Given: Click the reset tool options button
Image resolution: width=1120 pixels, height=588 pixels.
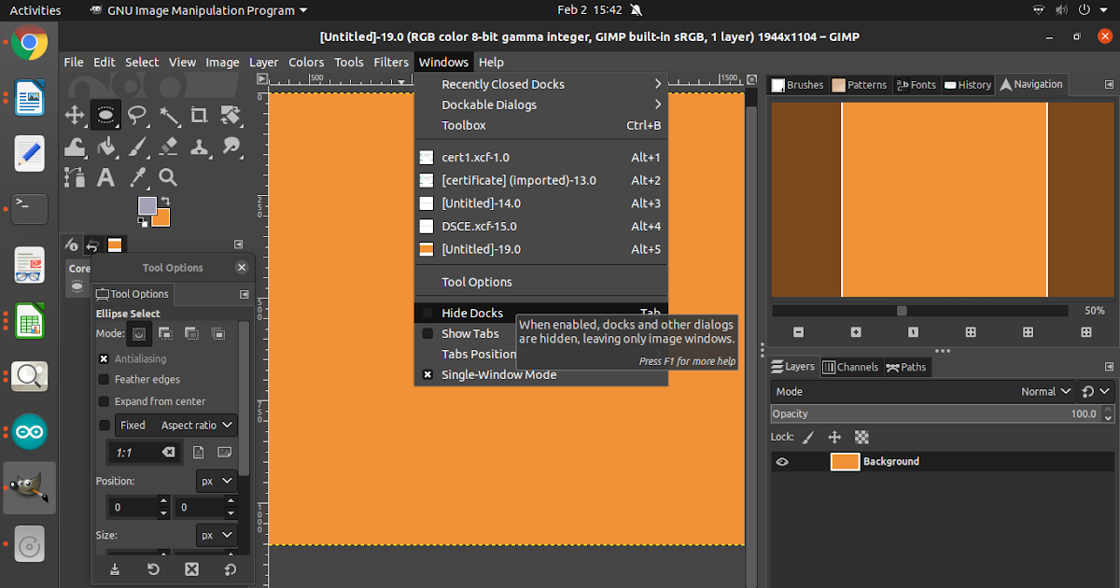Looking at the screenshot, I should tap(153, 569).
